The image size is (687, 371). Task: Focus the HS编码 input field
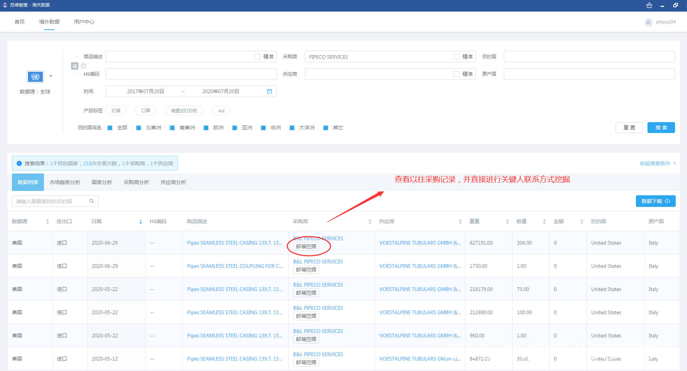[191, 74]
